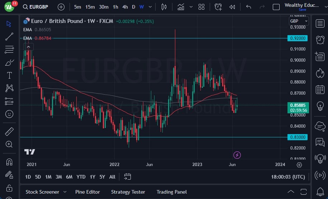Switch to the daily D timeframe
This screenshot has width=328, height=199.
tap(134, 7)
